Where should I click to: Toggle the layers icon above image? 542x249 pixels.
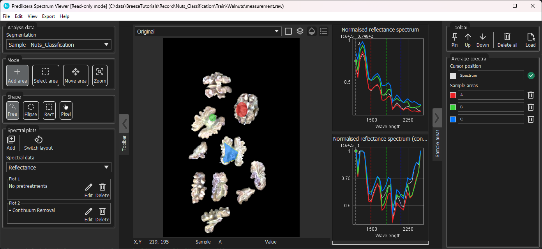(300, 32)
